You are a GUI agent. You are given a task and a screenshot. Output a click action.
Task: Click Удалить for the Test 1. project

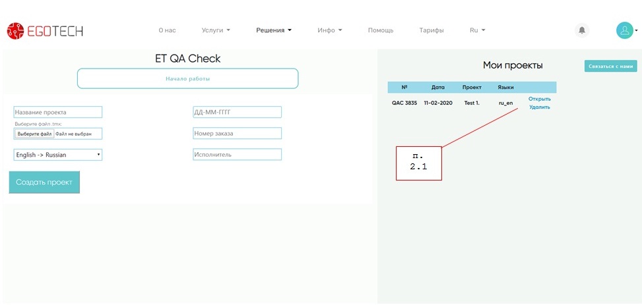[539, 107]
